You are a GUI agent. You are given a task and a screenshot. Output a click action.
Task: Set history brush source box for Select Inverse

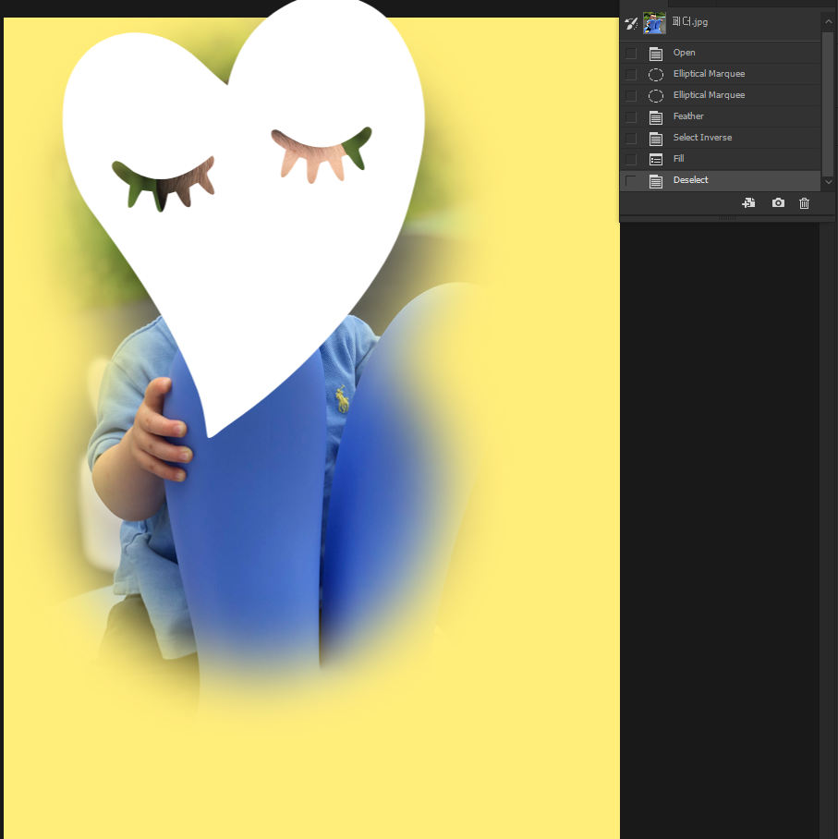[631, 138]
